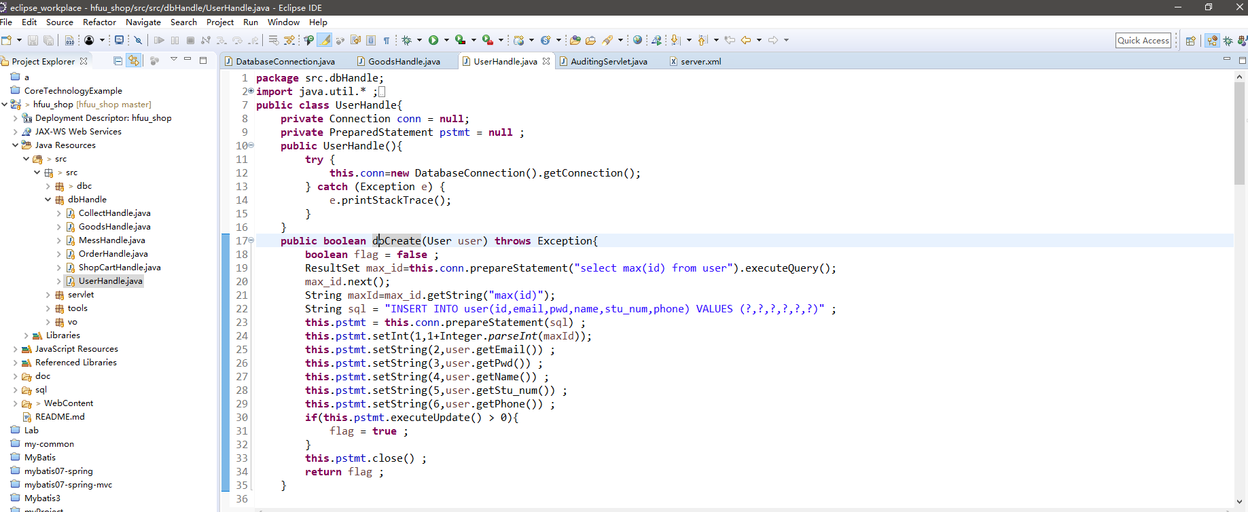Expand the servlet package in tree
Screen dimensions: 1248x512
click(x=48, y=295)
